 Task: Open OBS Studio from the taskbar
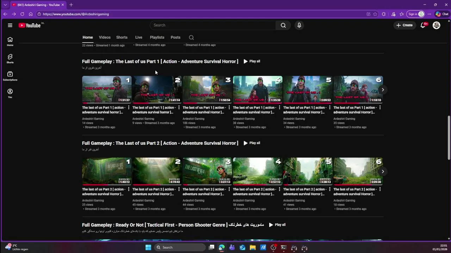[x=273, y=247]
